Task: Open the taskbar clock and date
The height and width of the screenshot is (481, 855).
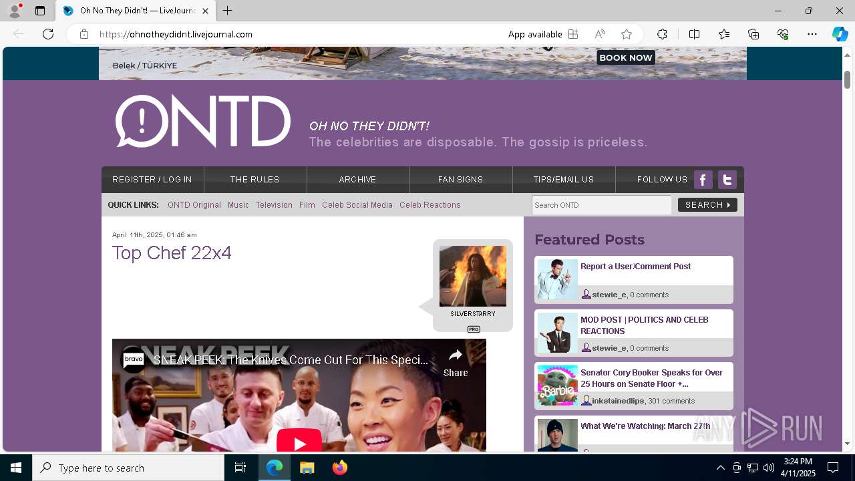Action: coord(798,468)
